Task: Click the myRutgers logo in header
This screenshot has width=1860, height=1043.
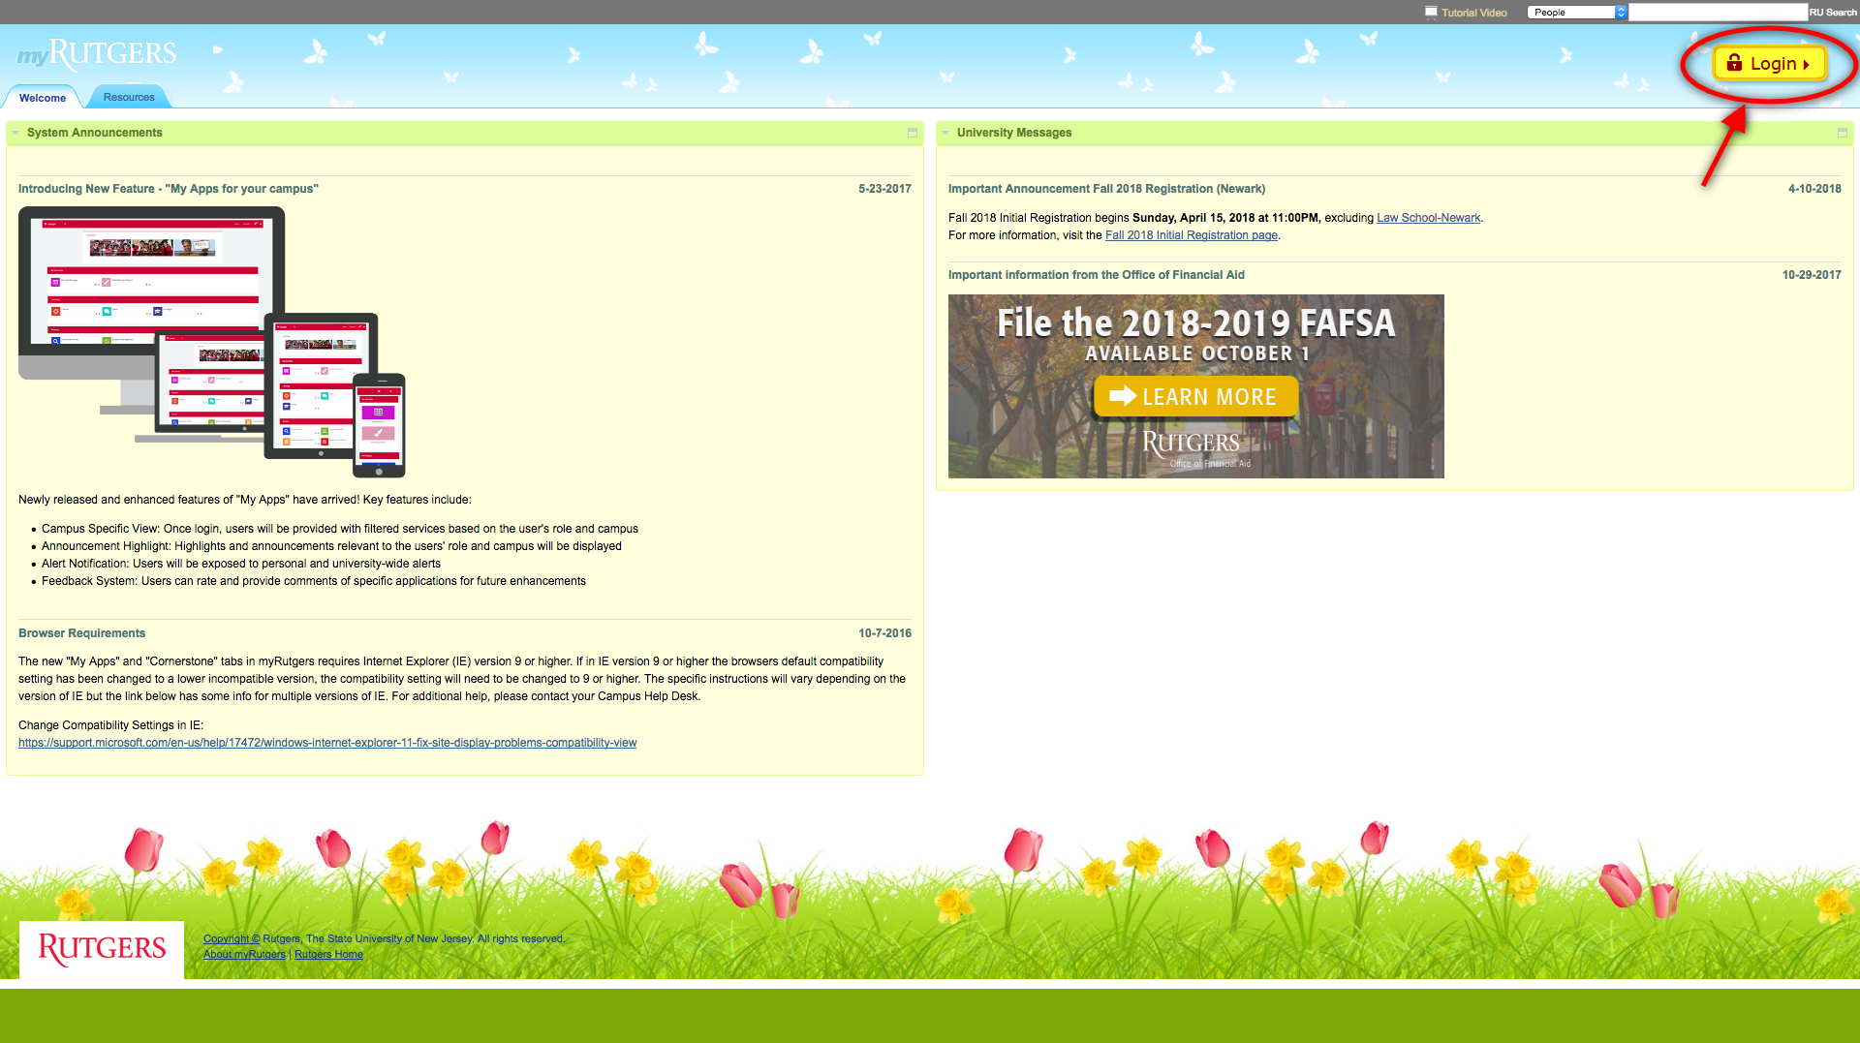Action: click(x=97, y=54)
